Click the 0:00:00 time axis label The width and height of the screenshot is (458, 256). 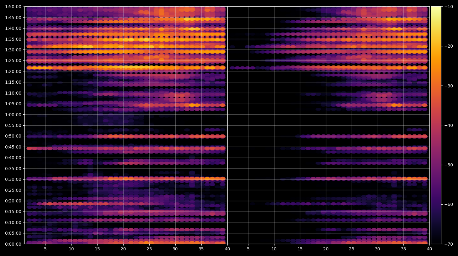(x=13, y=244)
